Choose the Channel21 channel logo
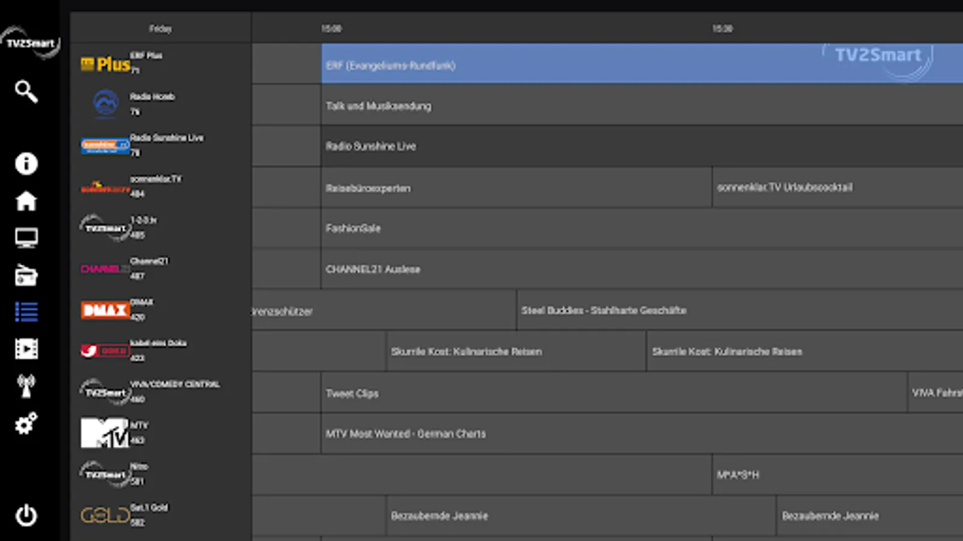This screenshot has height=541, width=963. click(105, 269)
